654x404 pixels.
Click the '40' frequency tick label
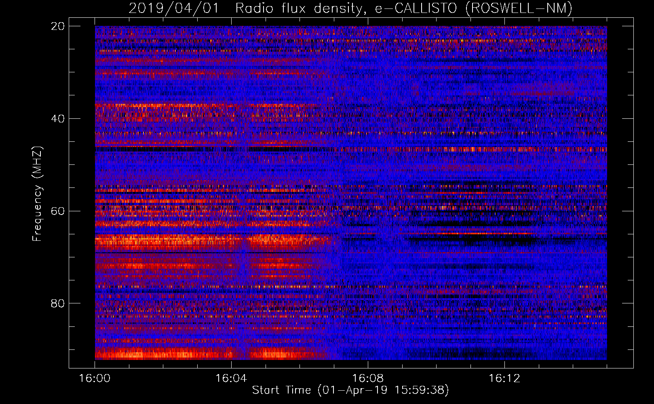coord(58,119)
